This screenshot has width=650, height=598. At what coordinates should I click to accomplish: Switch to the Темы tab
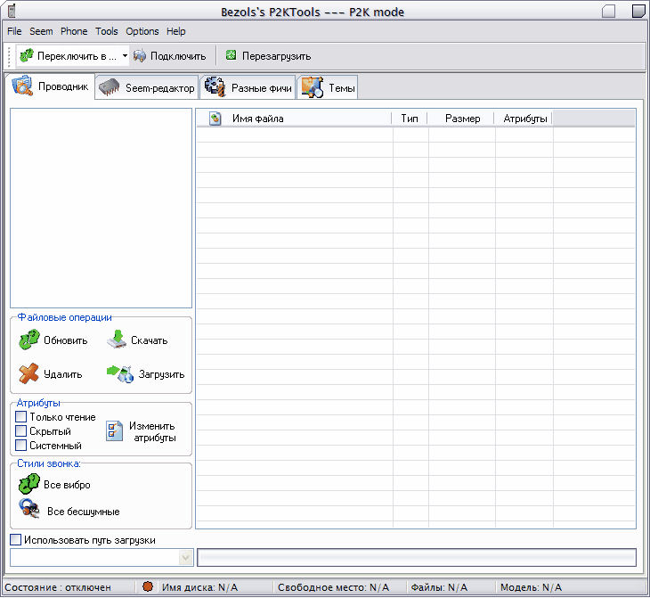point(328,87)
